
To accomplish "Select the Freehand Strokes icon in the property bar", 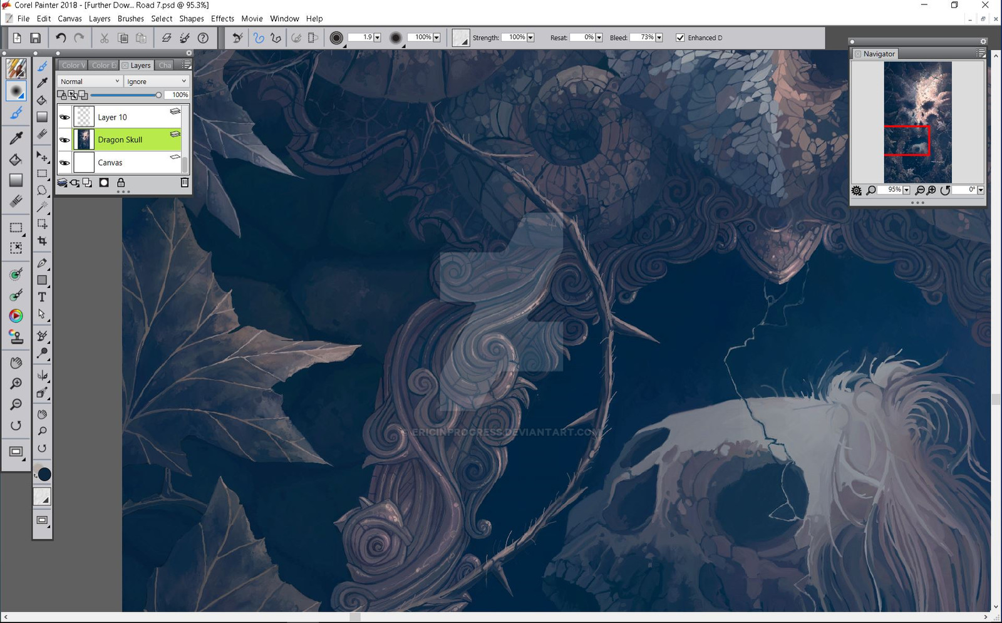I will click(x=259, y=38).
